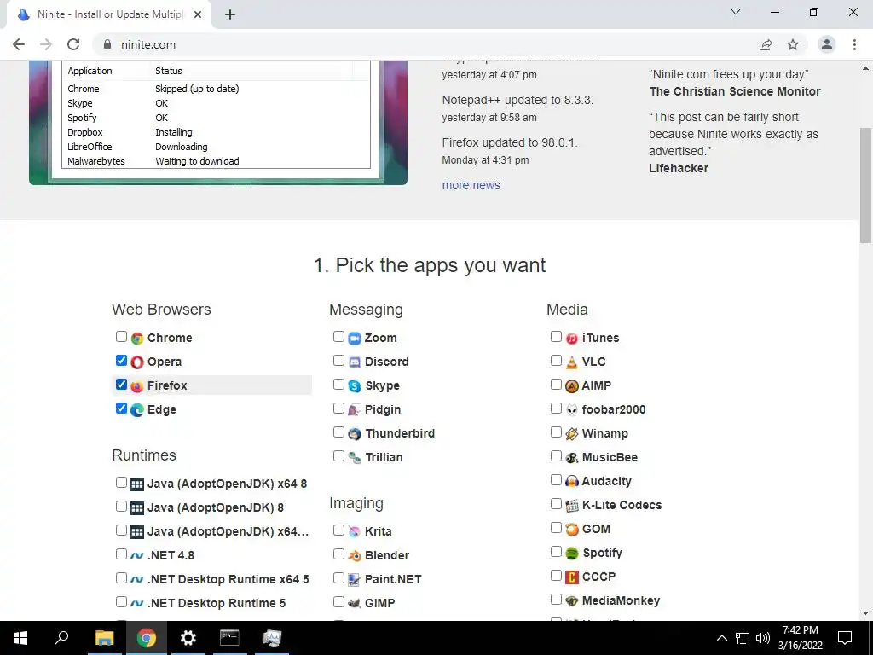Viewport: 873px width, 655px height.
Task: Uncheck the Firefox checkbox
Action: click(121, 385)
